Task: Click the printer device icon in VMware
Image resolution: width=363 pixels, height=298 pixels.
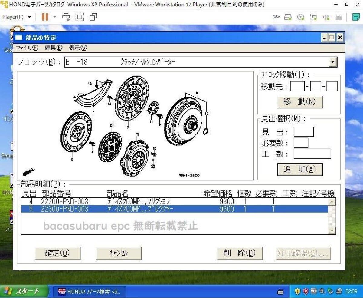Action: point(339,17)
